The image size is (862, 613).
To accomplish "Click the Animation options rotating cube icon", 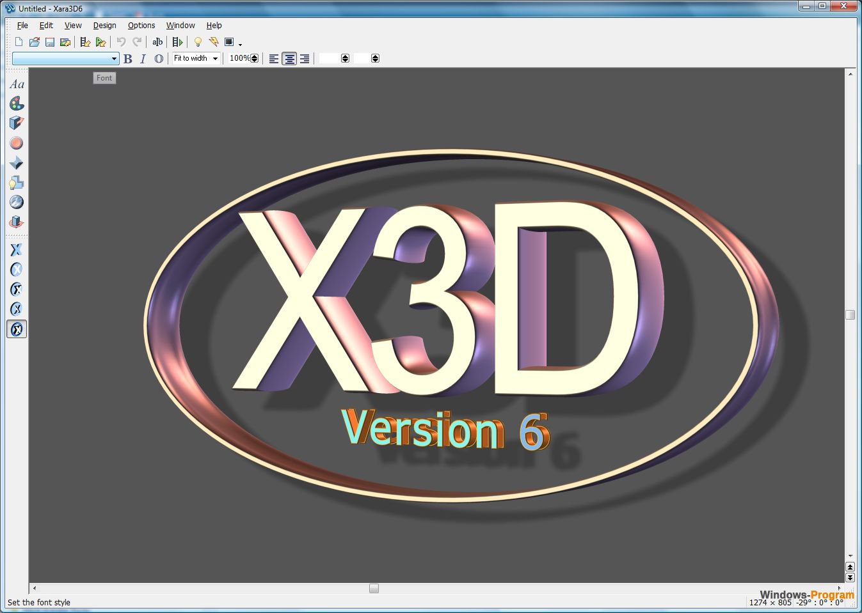I will pyautogui.click(x=17, y=222).
